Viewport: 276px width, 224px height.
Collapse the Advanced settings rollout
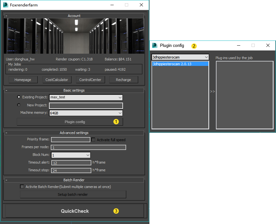point(6,133)
